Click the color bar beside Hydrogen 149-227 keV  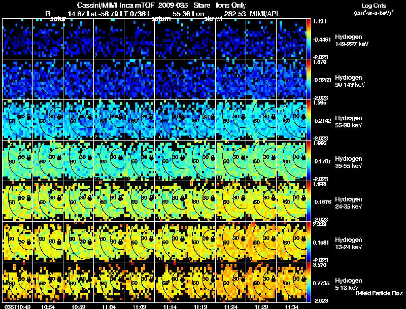[x=309, y=39]
